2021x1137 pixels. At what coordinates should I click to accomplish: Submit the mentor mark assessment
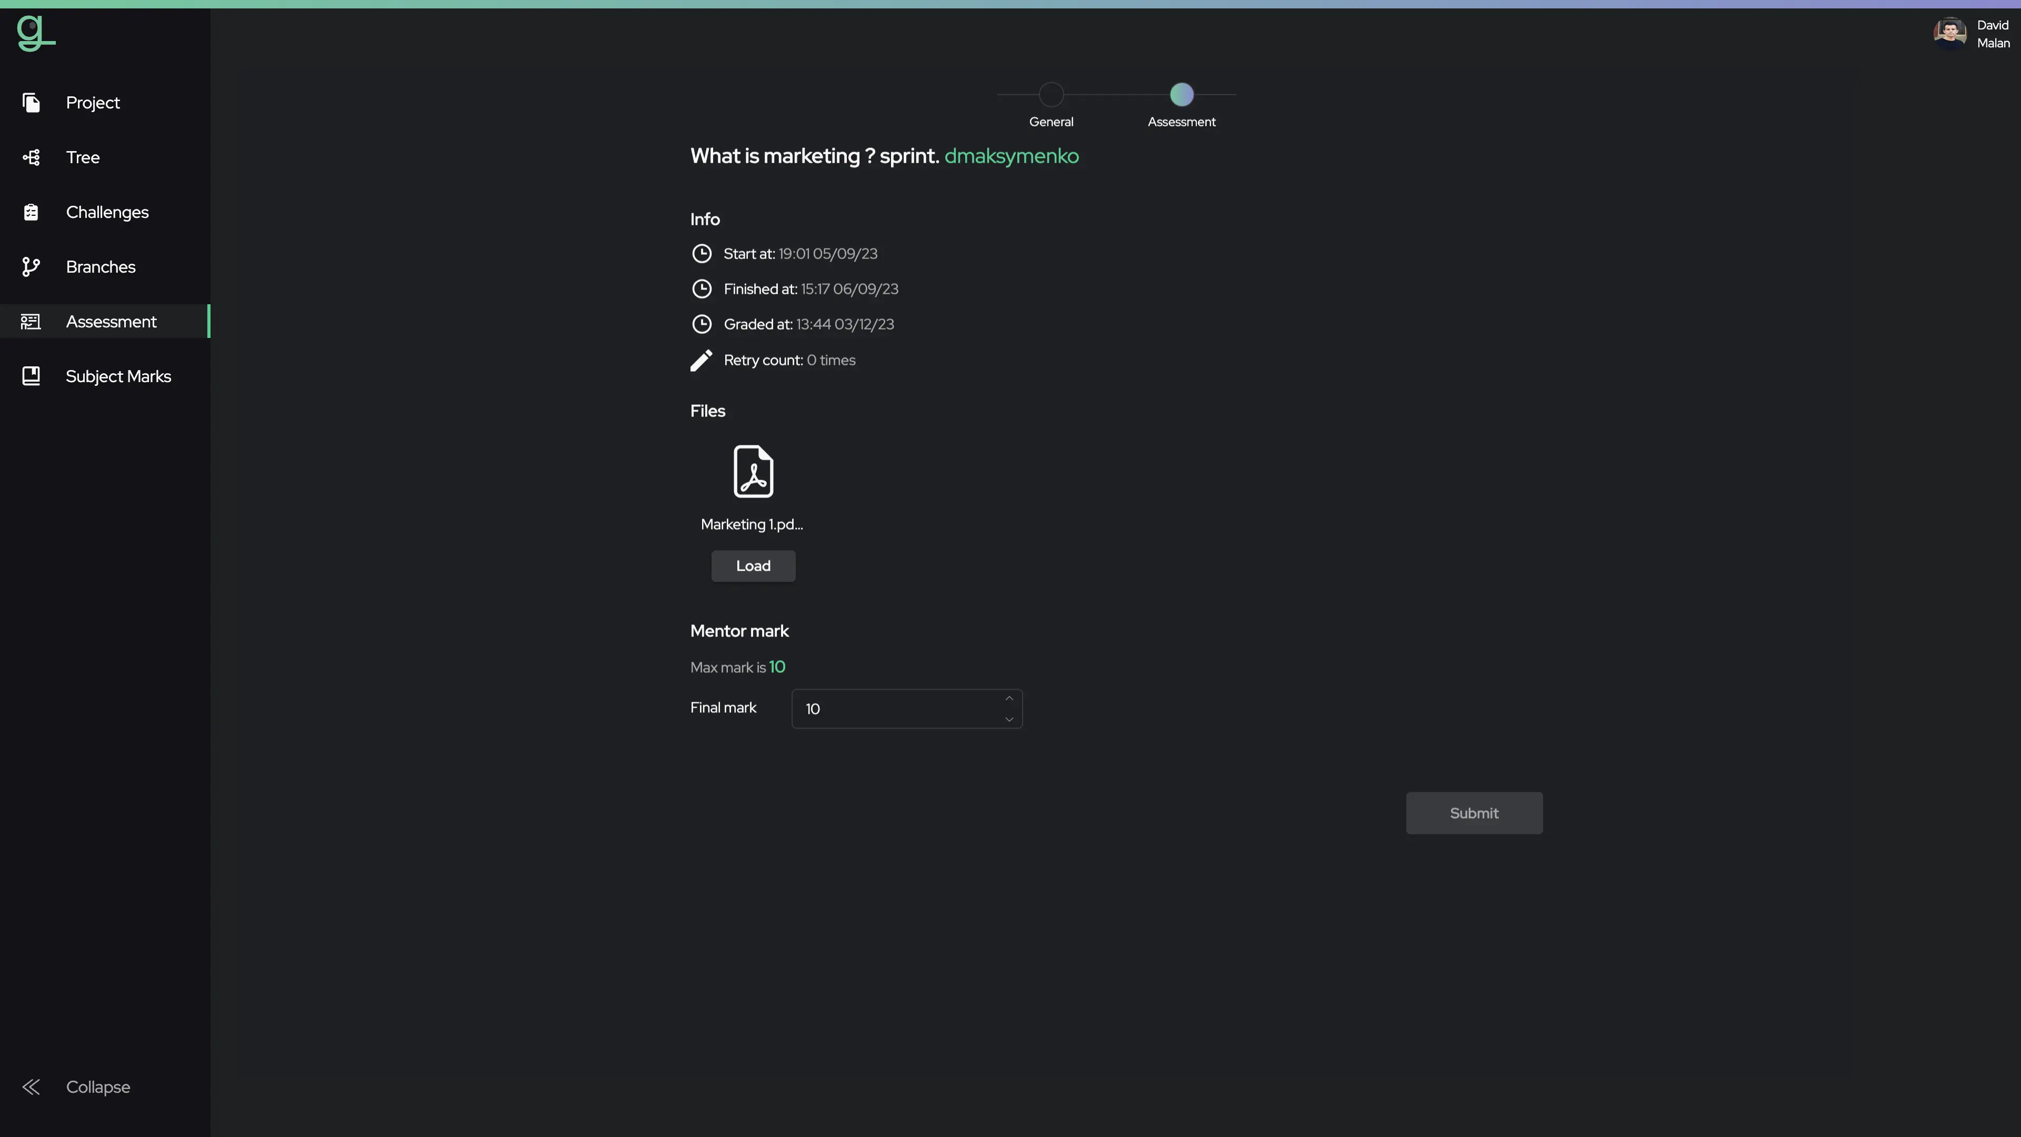point(1474,812)
